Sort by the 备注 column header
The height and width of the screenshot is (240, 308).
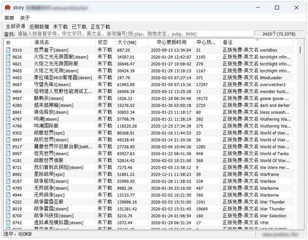(x=257, y=42)
